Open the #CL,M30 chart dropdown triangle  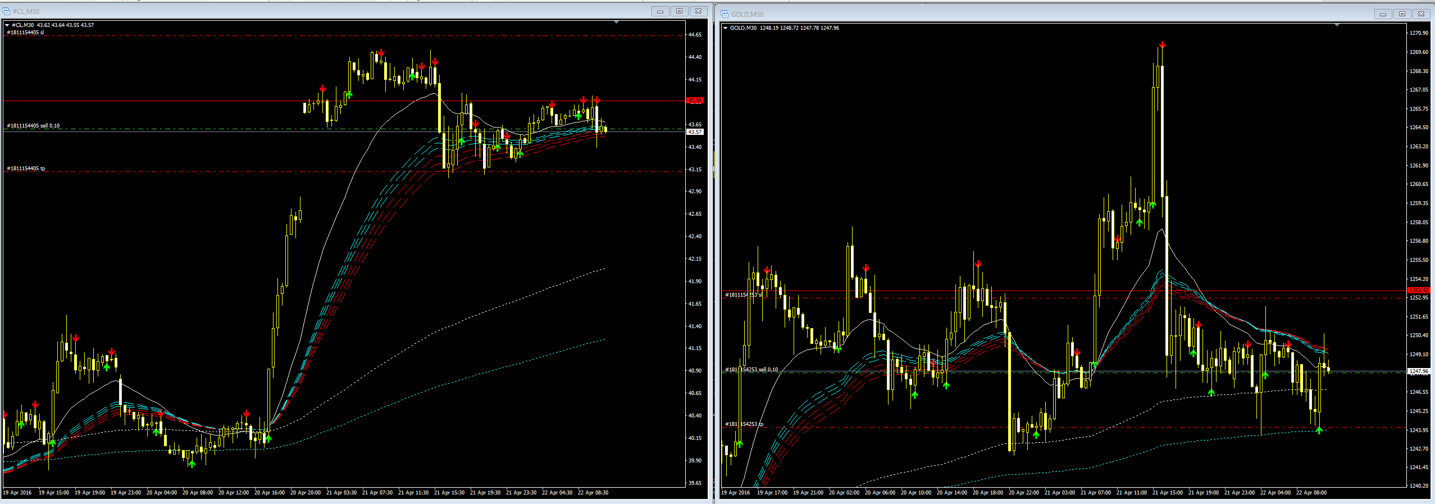pos(7,25)
